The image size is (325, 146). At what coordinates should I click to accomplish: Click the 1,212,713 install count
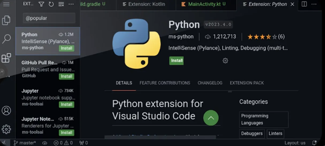(x=221, y=37)
